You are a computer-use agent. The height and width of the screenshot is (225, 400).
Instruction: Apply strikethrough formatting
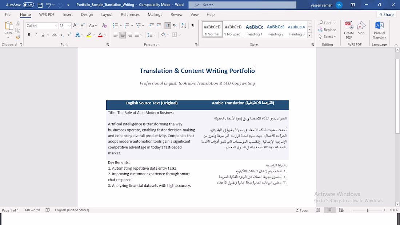point(54,35)
